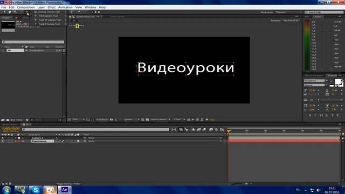Click the timeline layer search field
Screen dimensions: 345x194
point(95,129)
